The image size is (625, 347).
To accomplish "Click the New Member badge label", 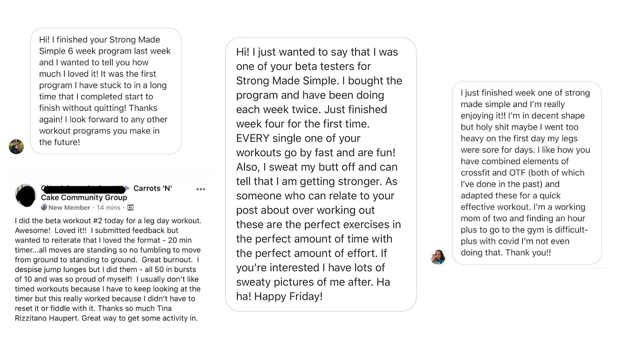I will click(x=69, y=208).
